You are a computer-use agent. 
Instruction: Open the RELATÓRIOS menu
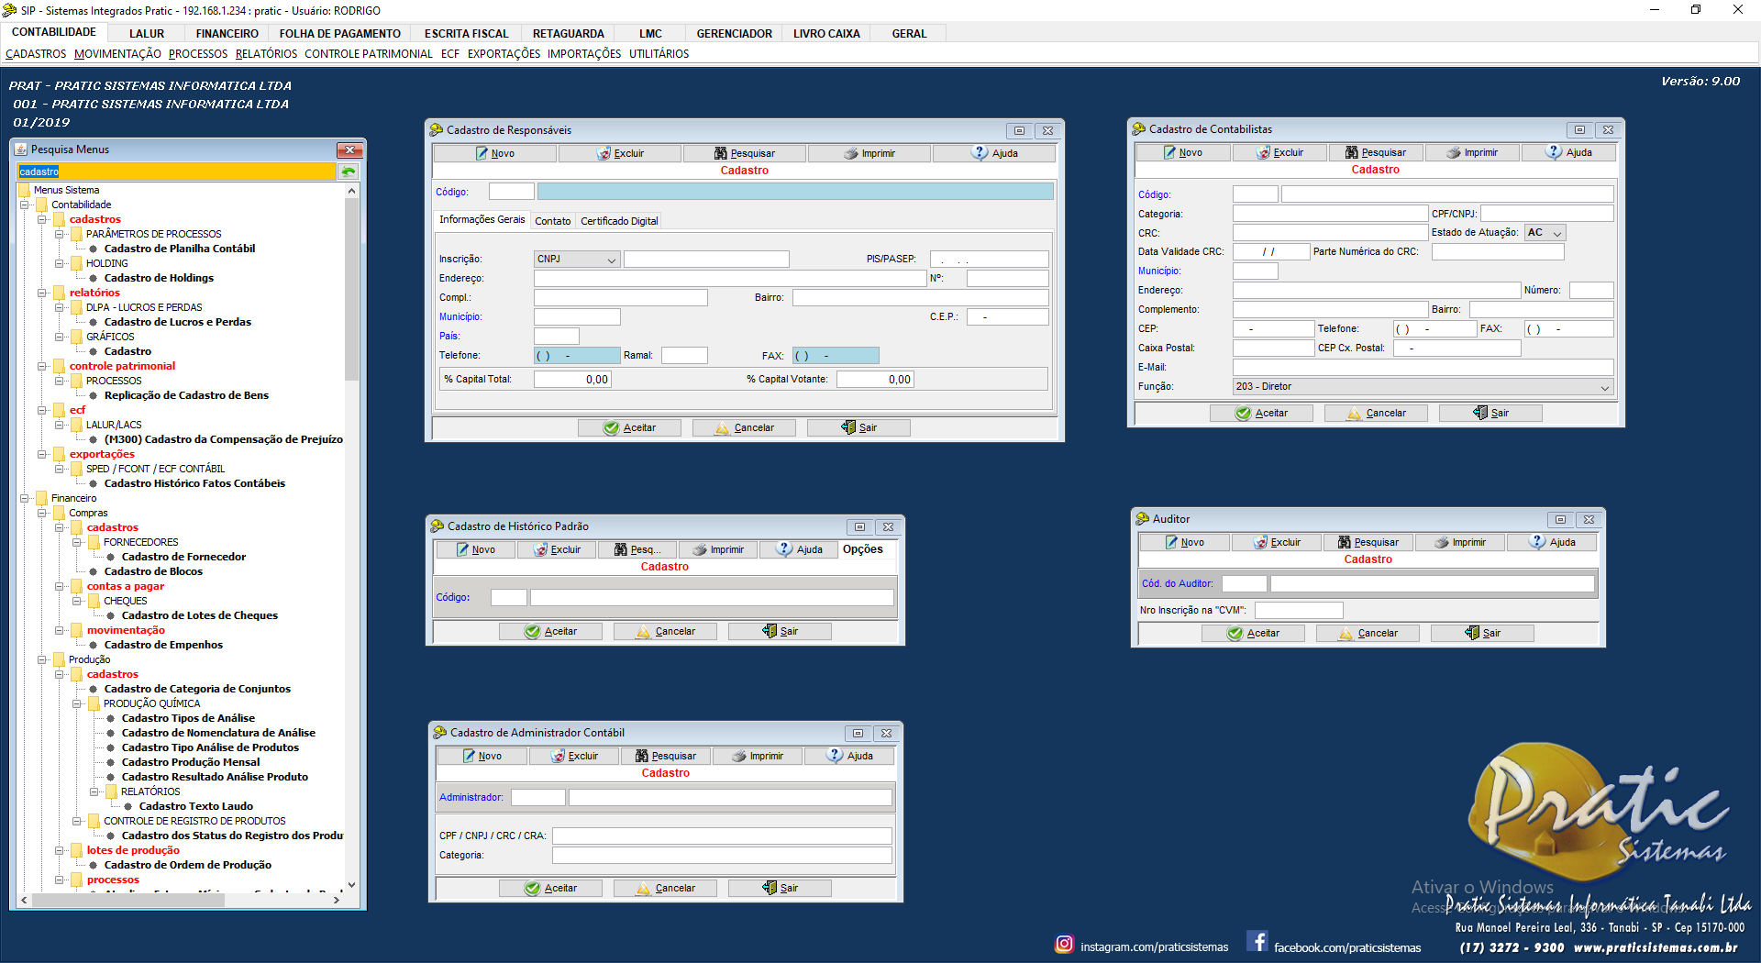click(x=266, y=54)
